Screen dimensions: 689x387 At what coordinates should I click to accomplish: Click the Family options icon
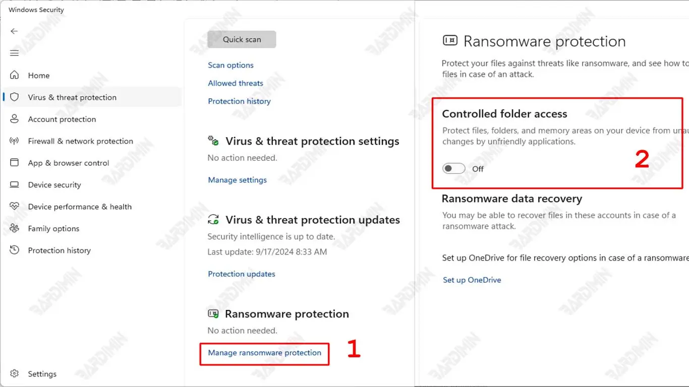click(x=15, y=228)
